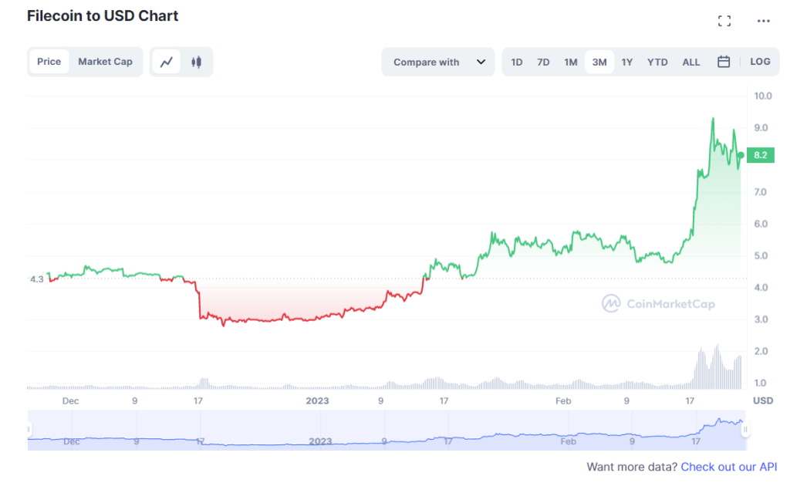Screen dimensions: 790x483
Task: Open the Check out our API link
Action: point(728,467)
